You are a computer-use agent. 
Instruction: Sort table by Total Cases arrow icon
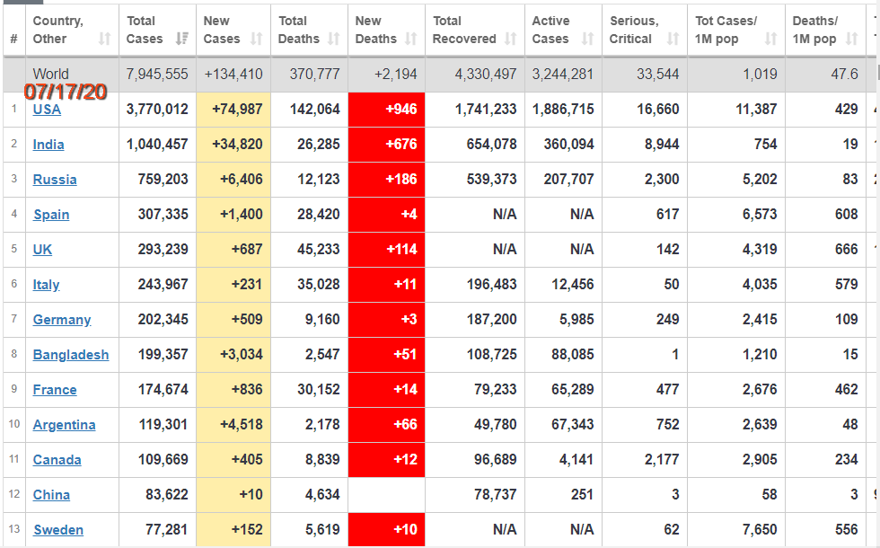pyautogui.click(x=182, y=39)
